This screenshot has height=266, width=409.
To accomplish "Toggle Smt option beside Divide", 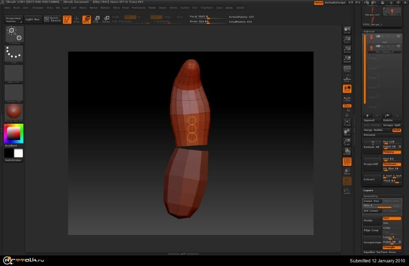I will [x=391, y=218].
